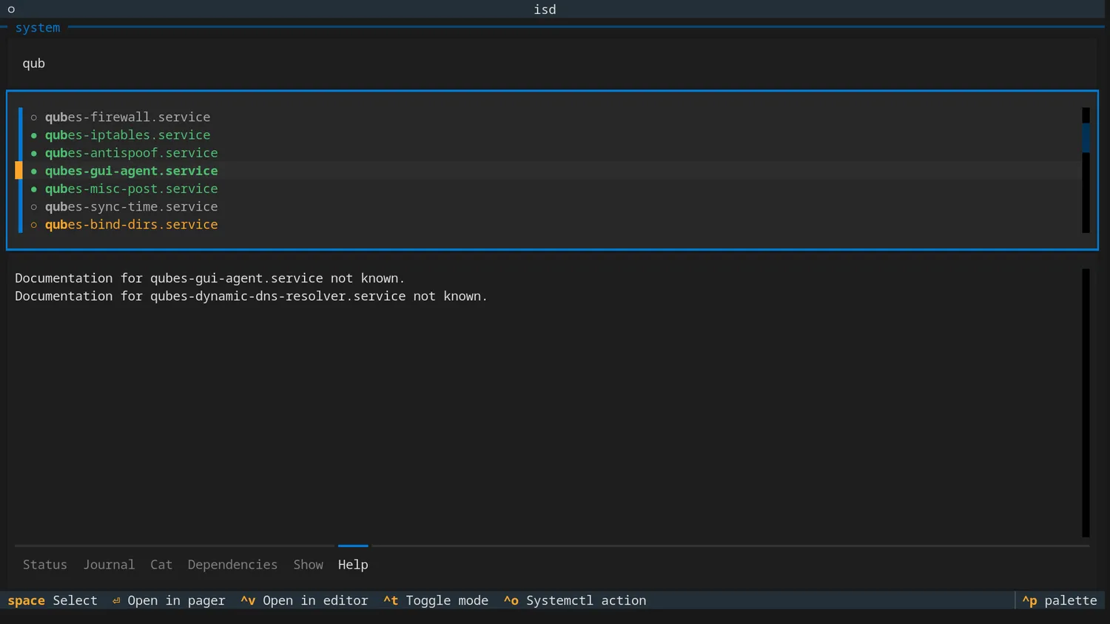Select qubes-iptables.service unit row
The width and height of the screenshot is (1110, 624).
[551, 135]
